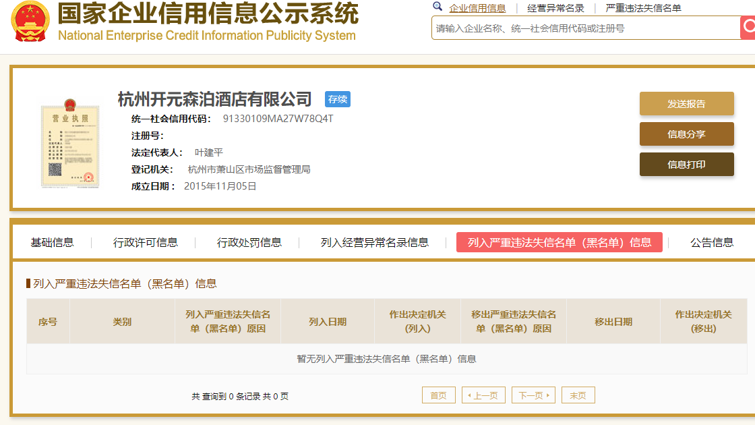Go to 下一页 next page
This screenshot has width=755, height=425.
(533, 395)
